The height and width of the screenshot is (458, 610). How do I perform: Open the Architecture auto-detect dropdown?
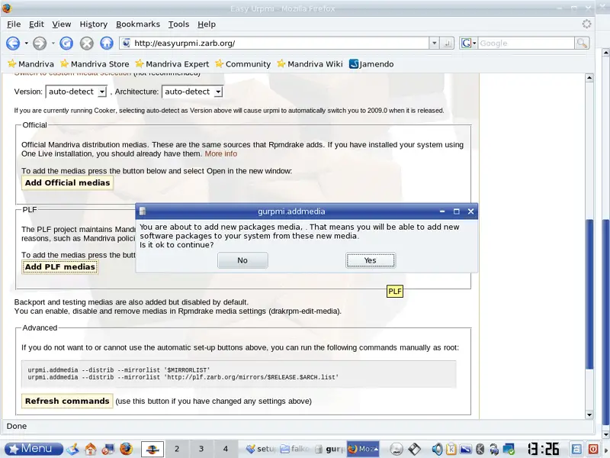[192, 92]
